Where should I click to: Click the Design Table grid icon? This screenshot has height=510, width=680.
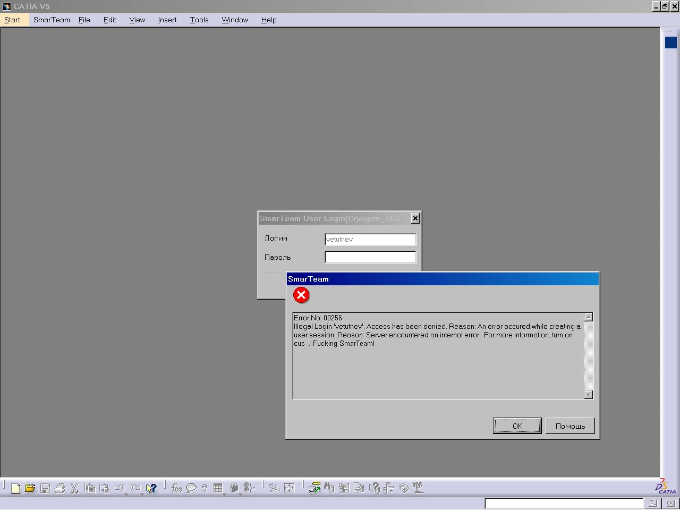click(218, 488)
